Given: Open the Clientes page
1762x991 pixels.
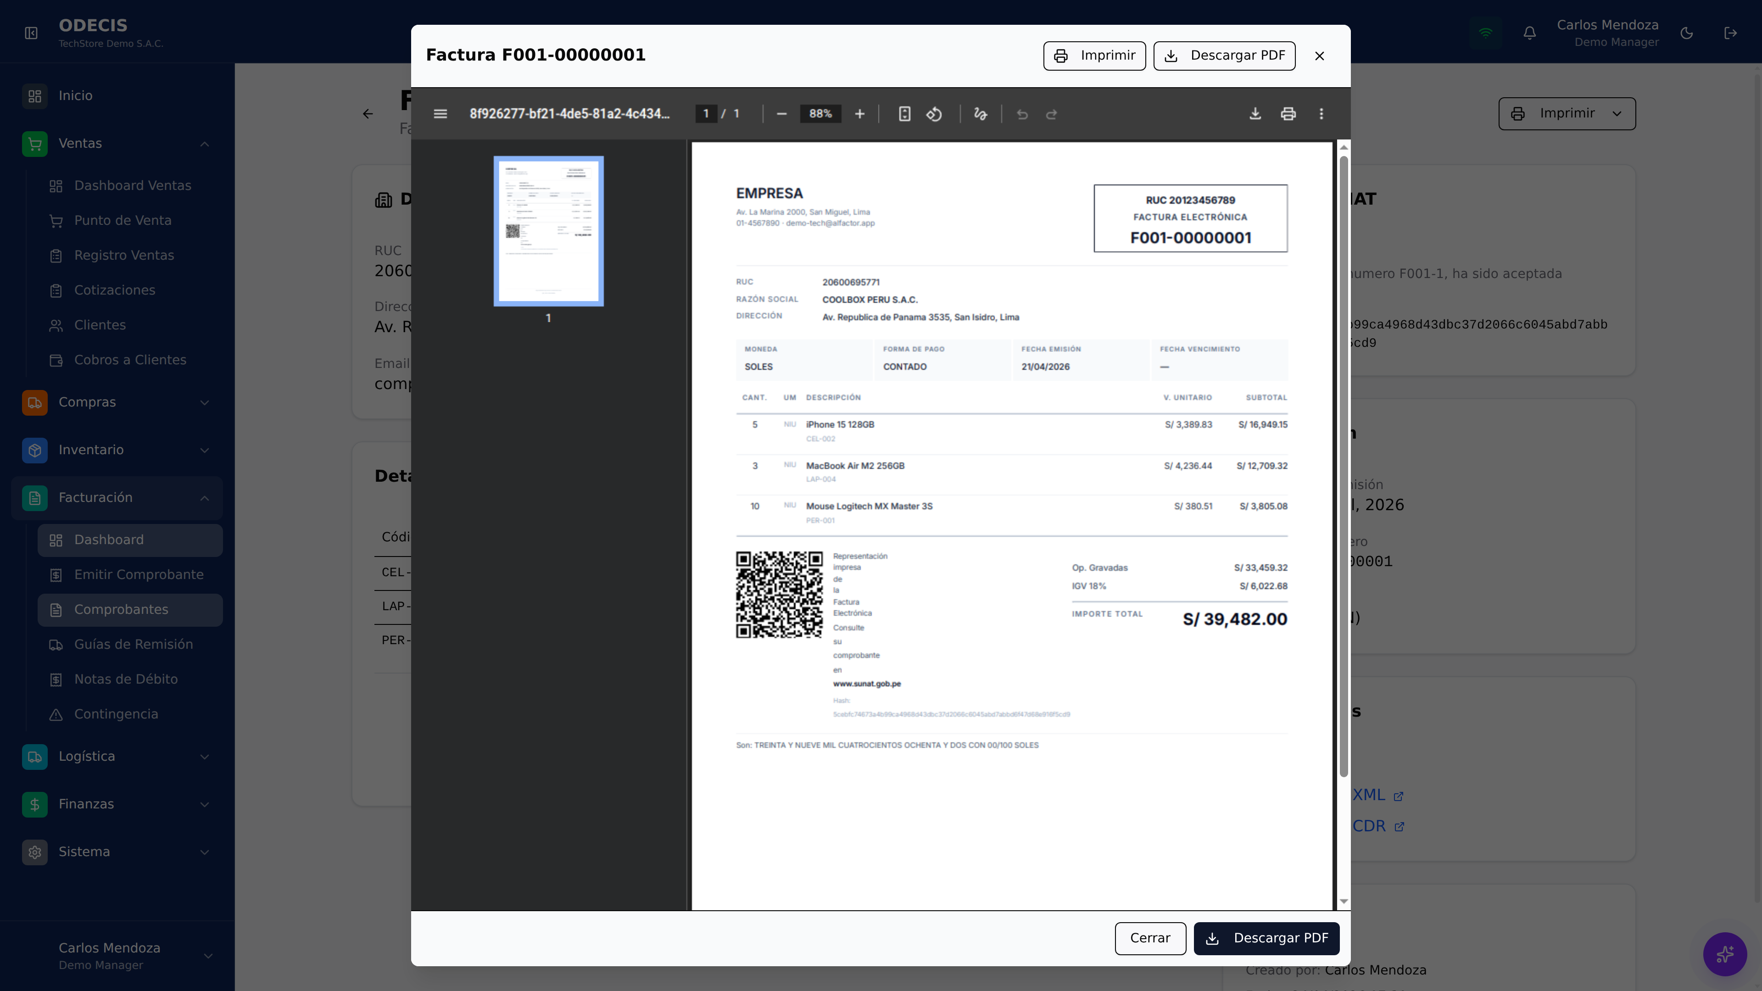Looking at the screenshot, I should [x=130, y=326].
